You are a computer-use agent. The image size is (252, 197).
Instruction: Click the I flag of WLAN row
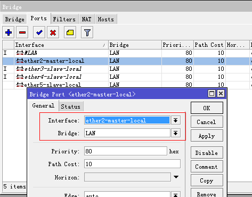coord(5,53)
